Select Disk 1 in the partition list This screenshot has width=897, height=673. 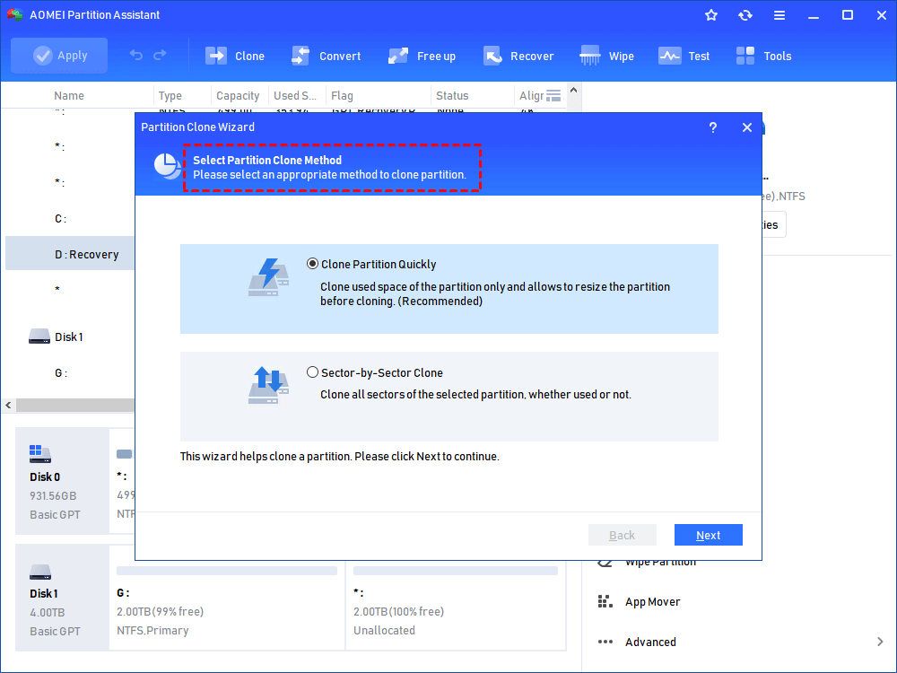point(70,336)
